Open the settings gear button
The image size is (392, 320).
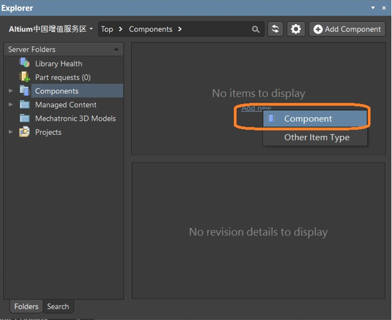296,29
